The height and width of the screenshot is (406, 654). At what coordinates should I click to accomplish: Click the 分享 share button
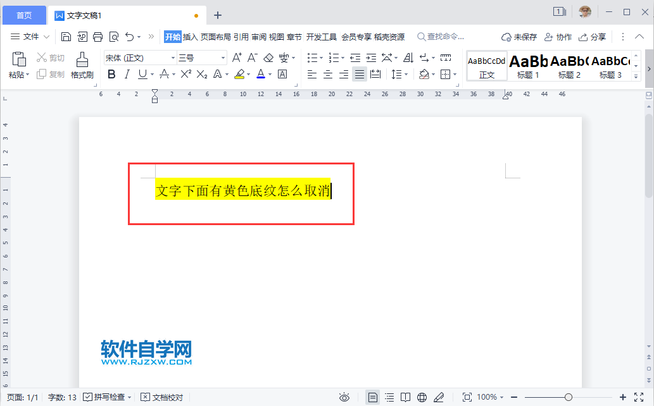pyautogui.click(x=593, y=37)
